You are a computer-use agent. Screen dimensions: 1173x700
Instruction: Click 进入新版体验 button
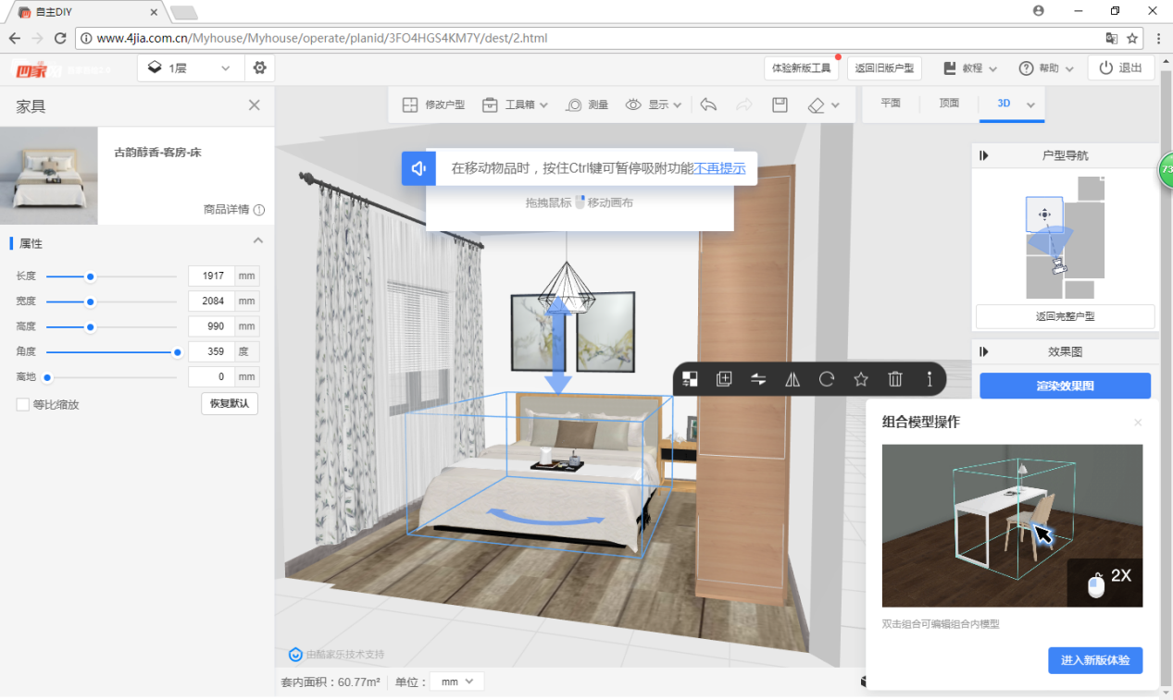pos(1095,660)
